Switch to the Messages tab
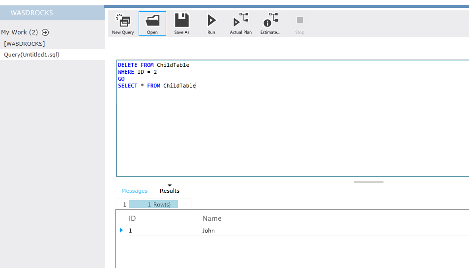This screenshot has height=268, width=469. pyautogui.click(x=134, y=191)
